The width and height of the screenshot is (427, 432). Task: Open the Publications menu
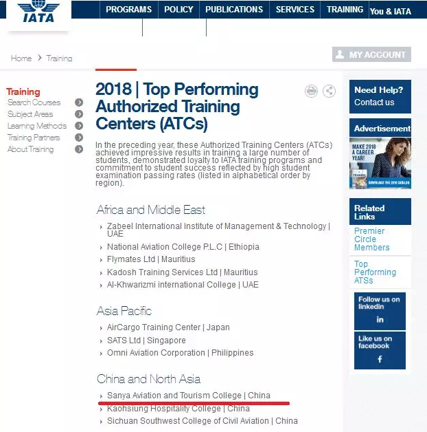click(x=234, y=10)
